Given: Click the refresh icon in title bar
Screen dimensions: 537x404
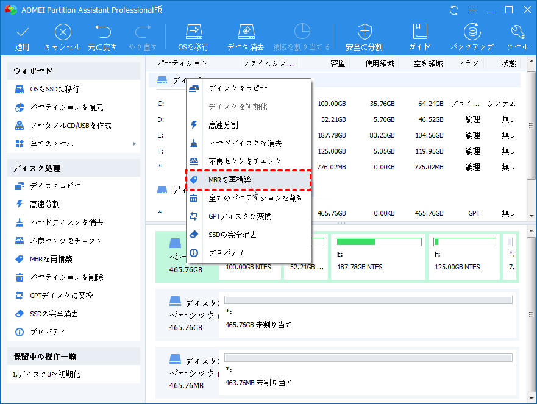Looking at the screenshot, I should [454, 10].
